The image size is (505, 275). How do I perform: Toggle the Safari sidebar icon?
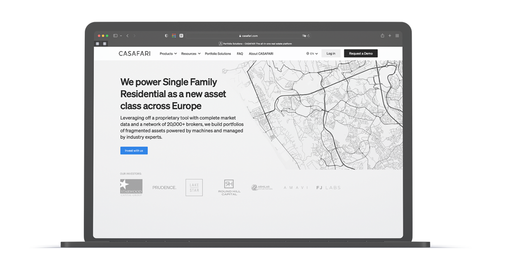(x=115, y=36)
